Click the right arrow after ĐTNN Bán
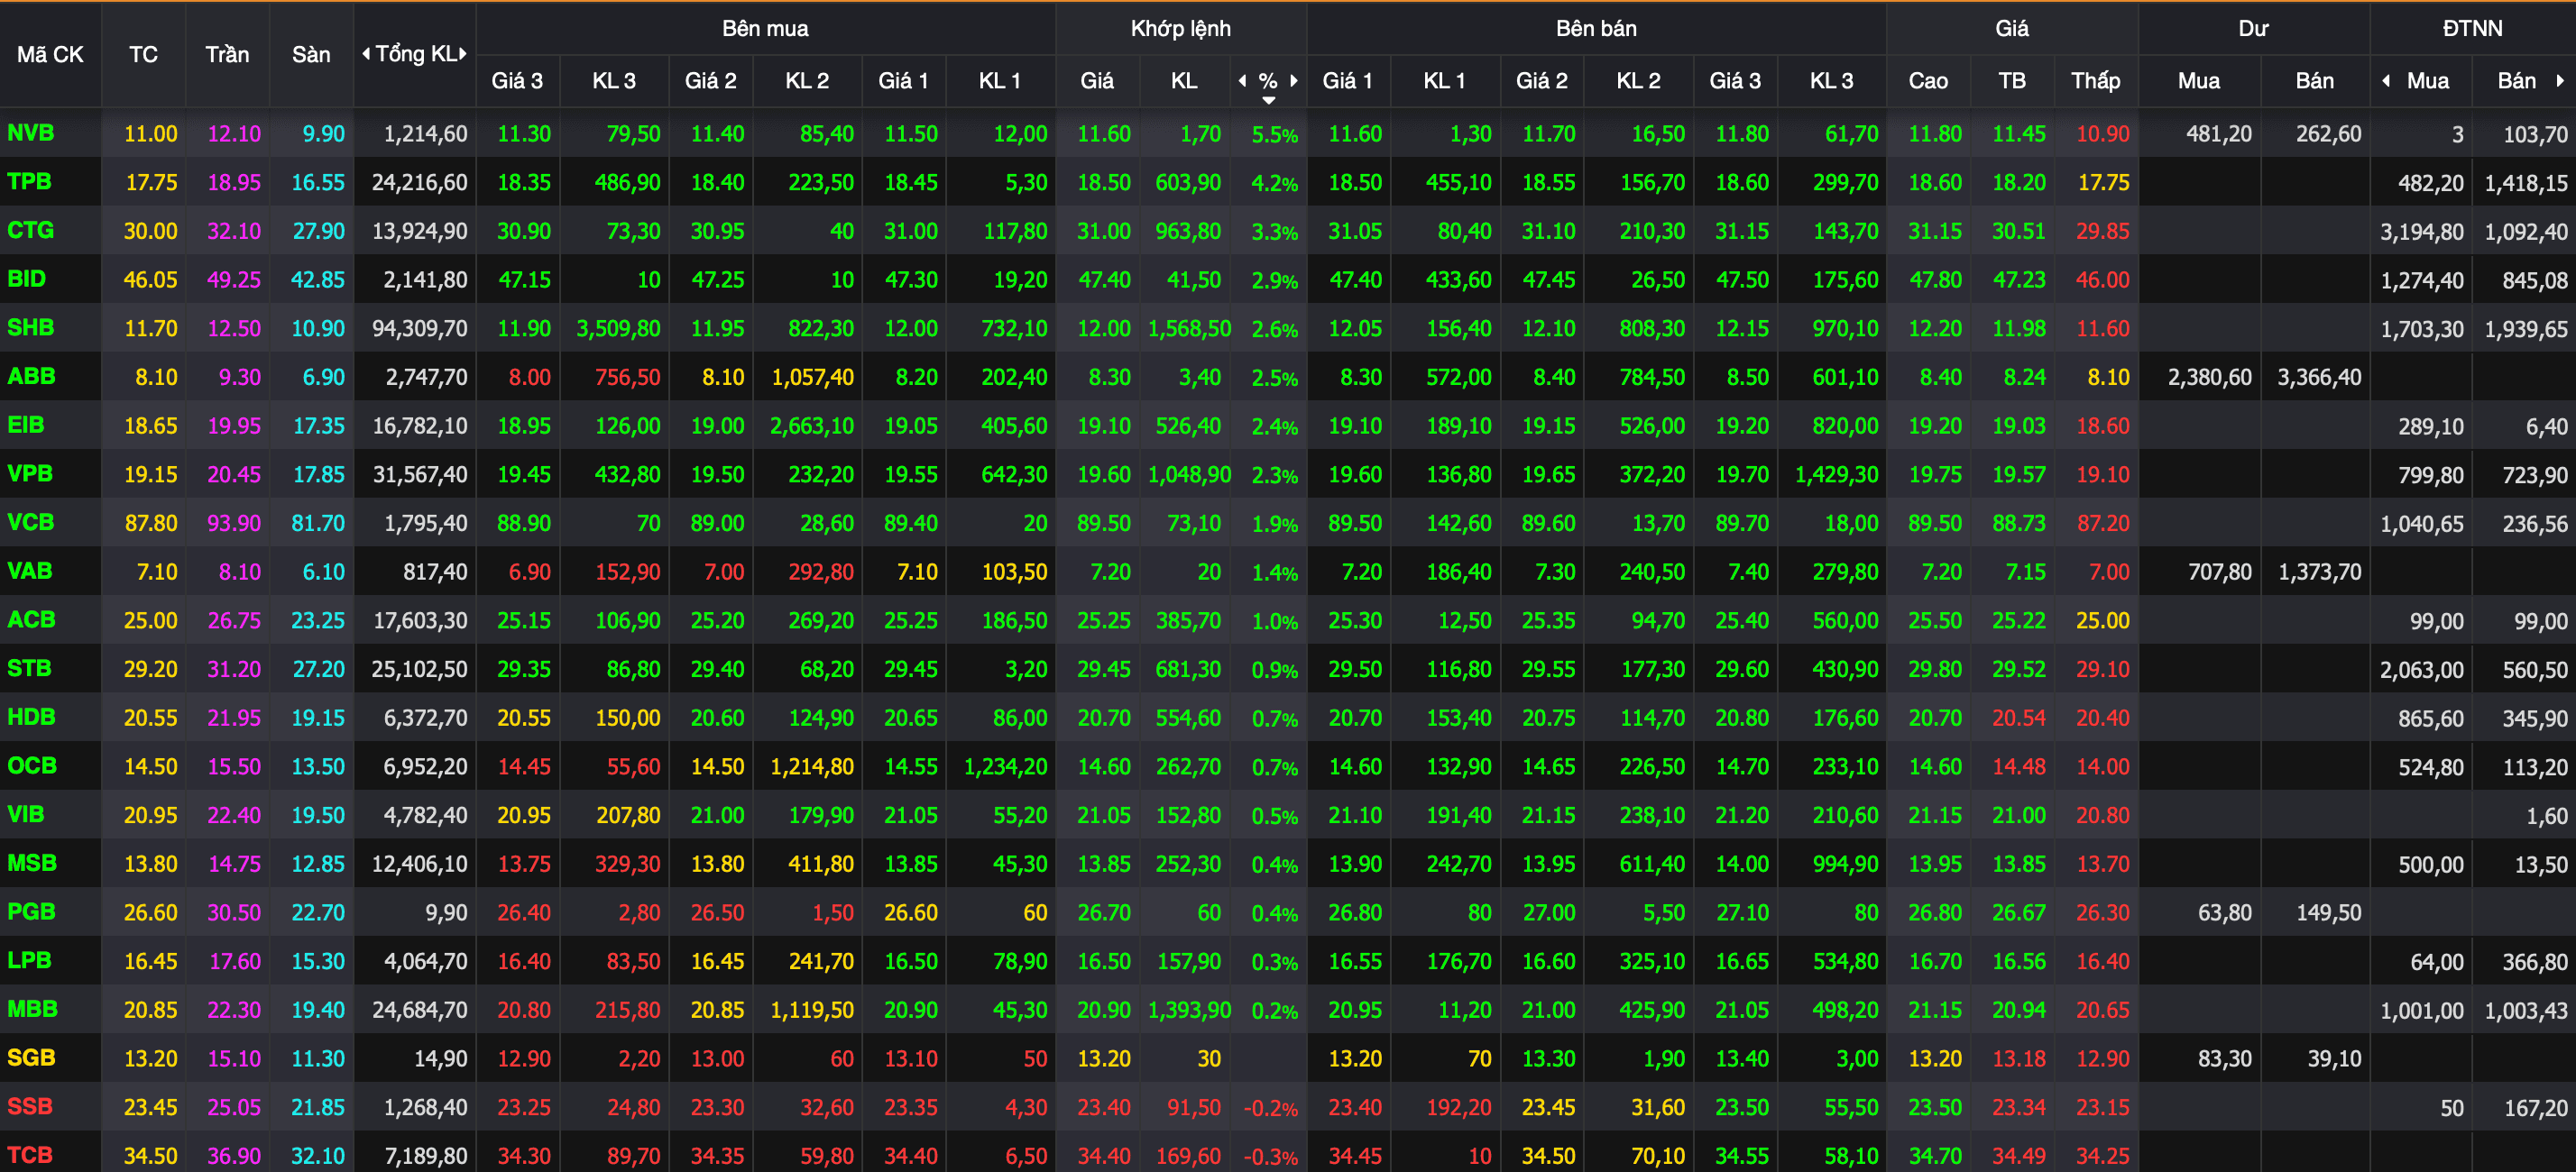The height and width of the screenshot is (1172, 2576). pyautogui.click(x=2560, y=81)
